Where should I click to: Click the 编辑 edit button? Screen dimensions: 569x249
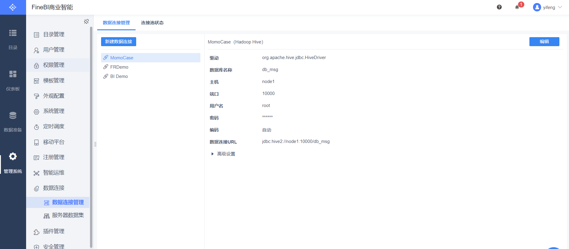544,42
